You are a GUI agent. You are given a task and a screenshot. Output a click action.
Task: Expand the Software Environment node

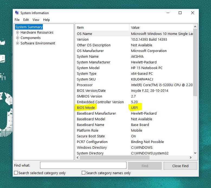click(x=18, y=43)
